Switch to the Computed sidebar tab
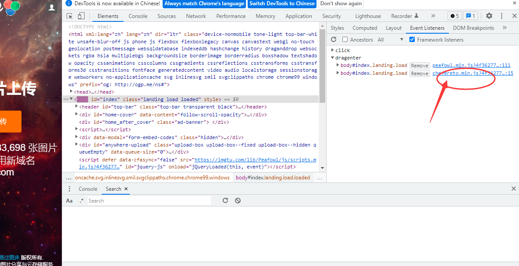 (365, 28)
